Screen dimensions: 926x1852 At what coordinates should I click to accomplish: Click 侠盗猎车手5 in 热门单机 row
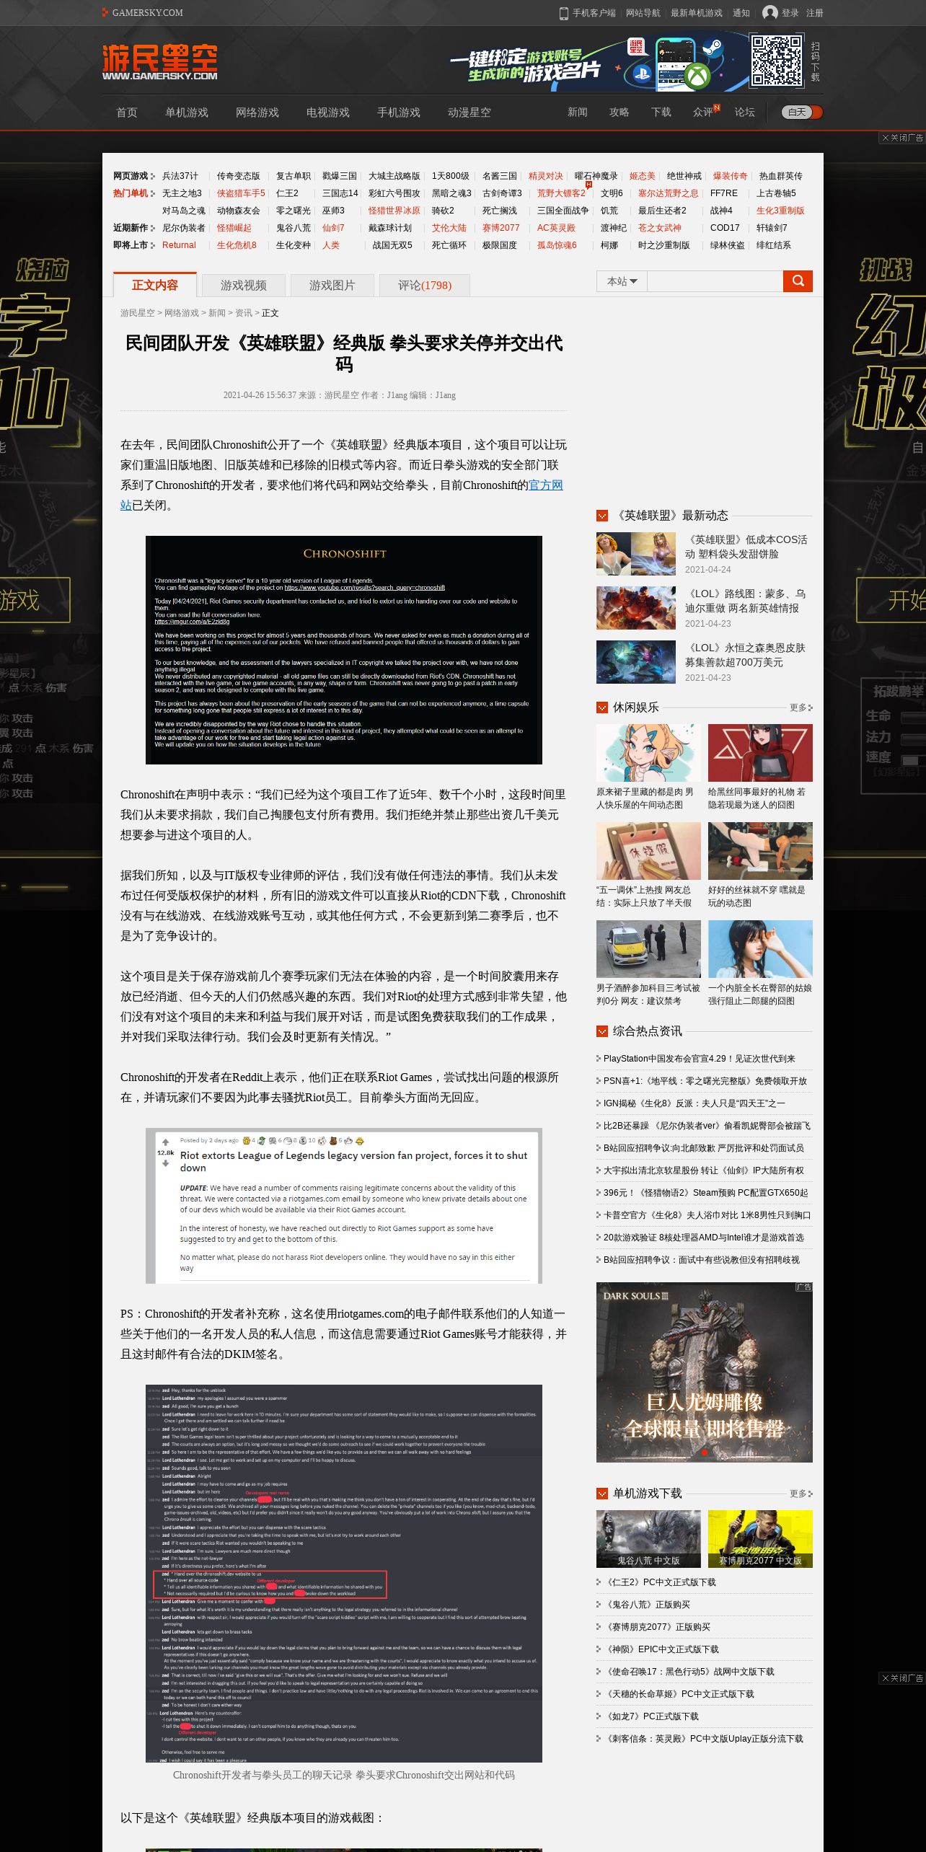point(241,193)
